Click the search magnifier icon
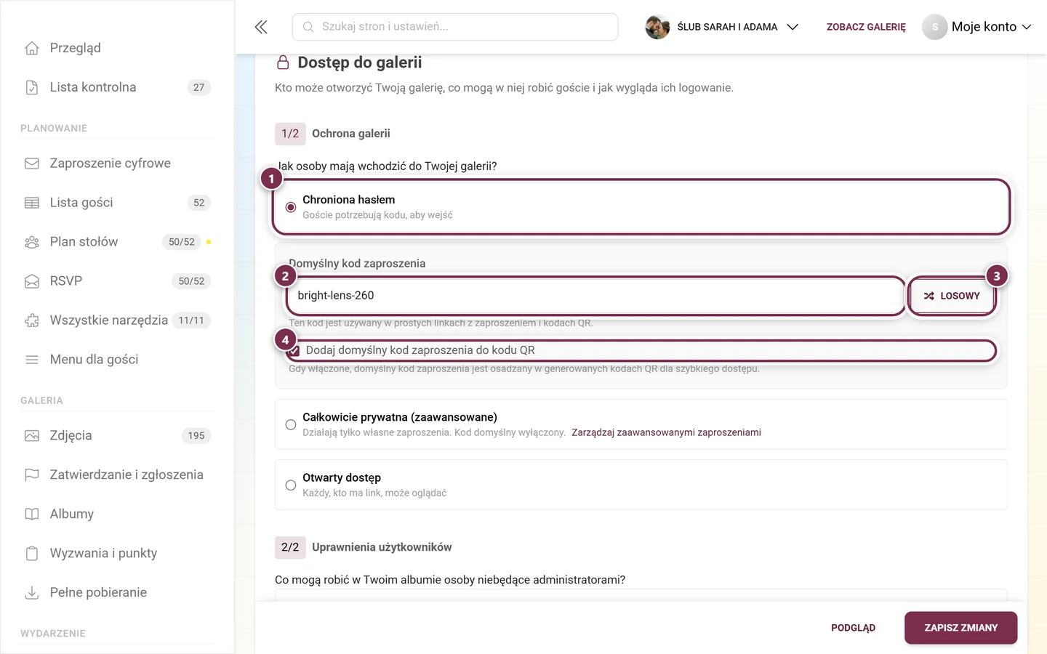The height and width of the screenshot is (654, 1047). pos(308,27)
